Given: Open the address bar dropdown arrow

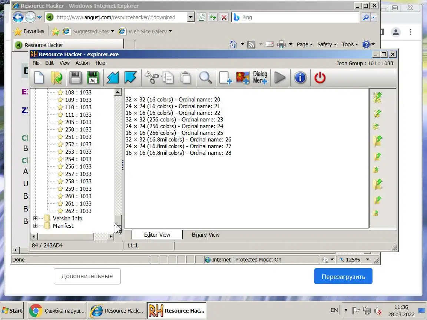Looking at the screenshot, I should 191,17.
